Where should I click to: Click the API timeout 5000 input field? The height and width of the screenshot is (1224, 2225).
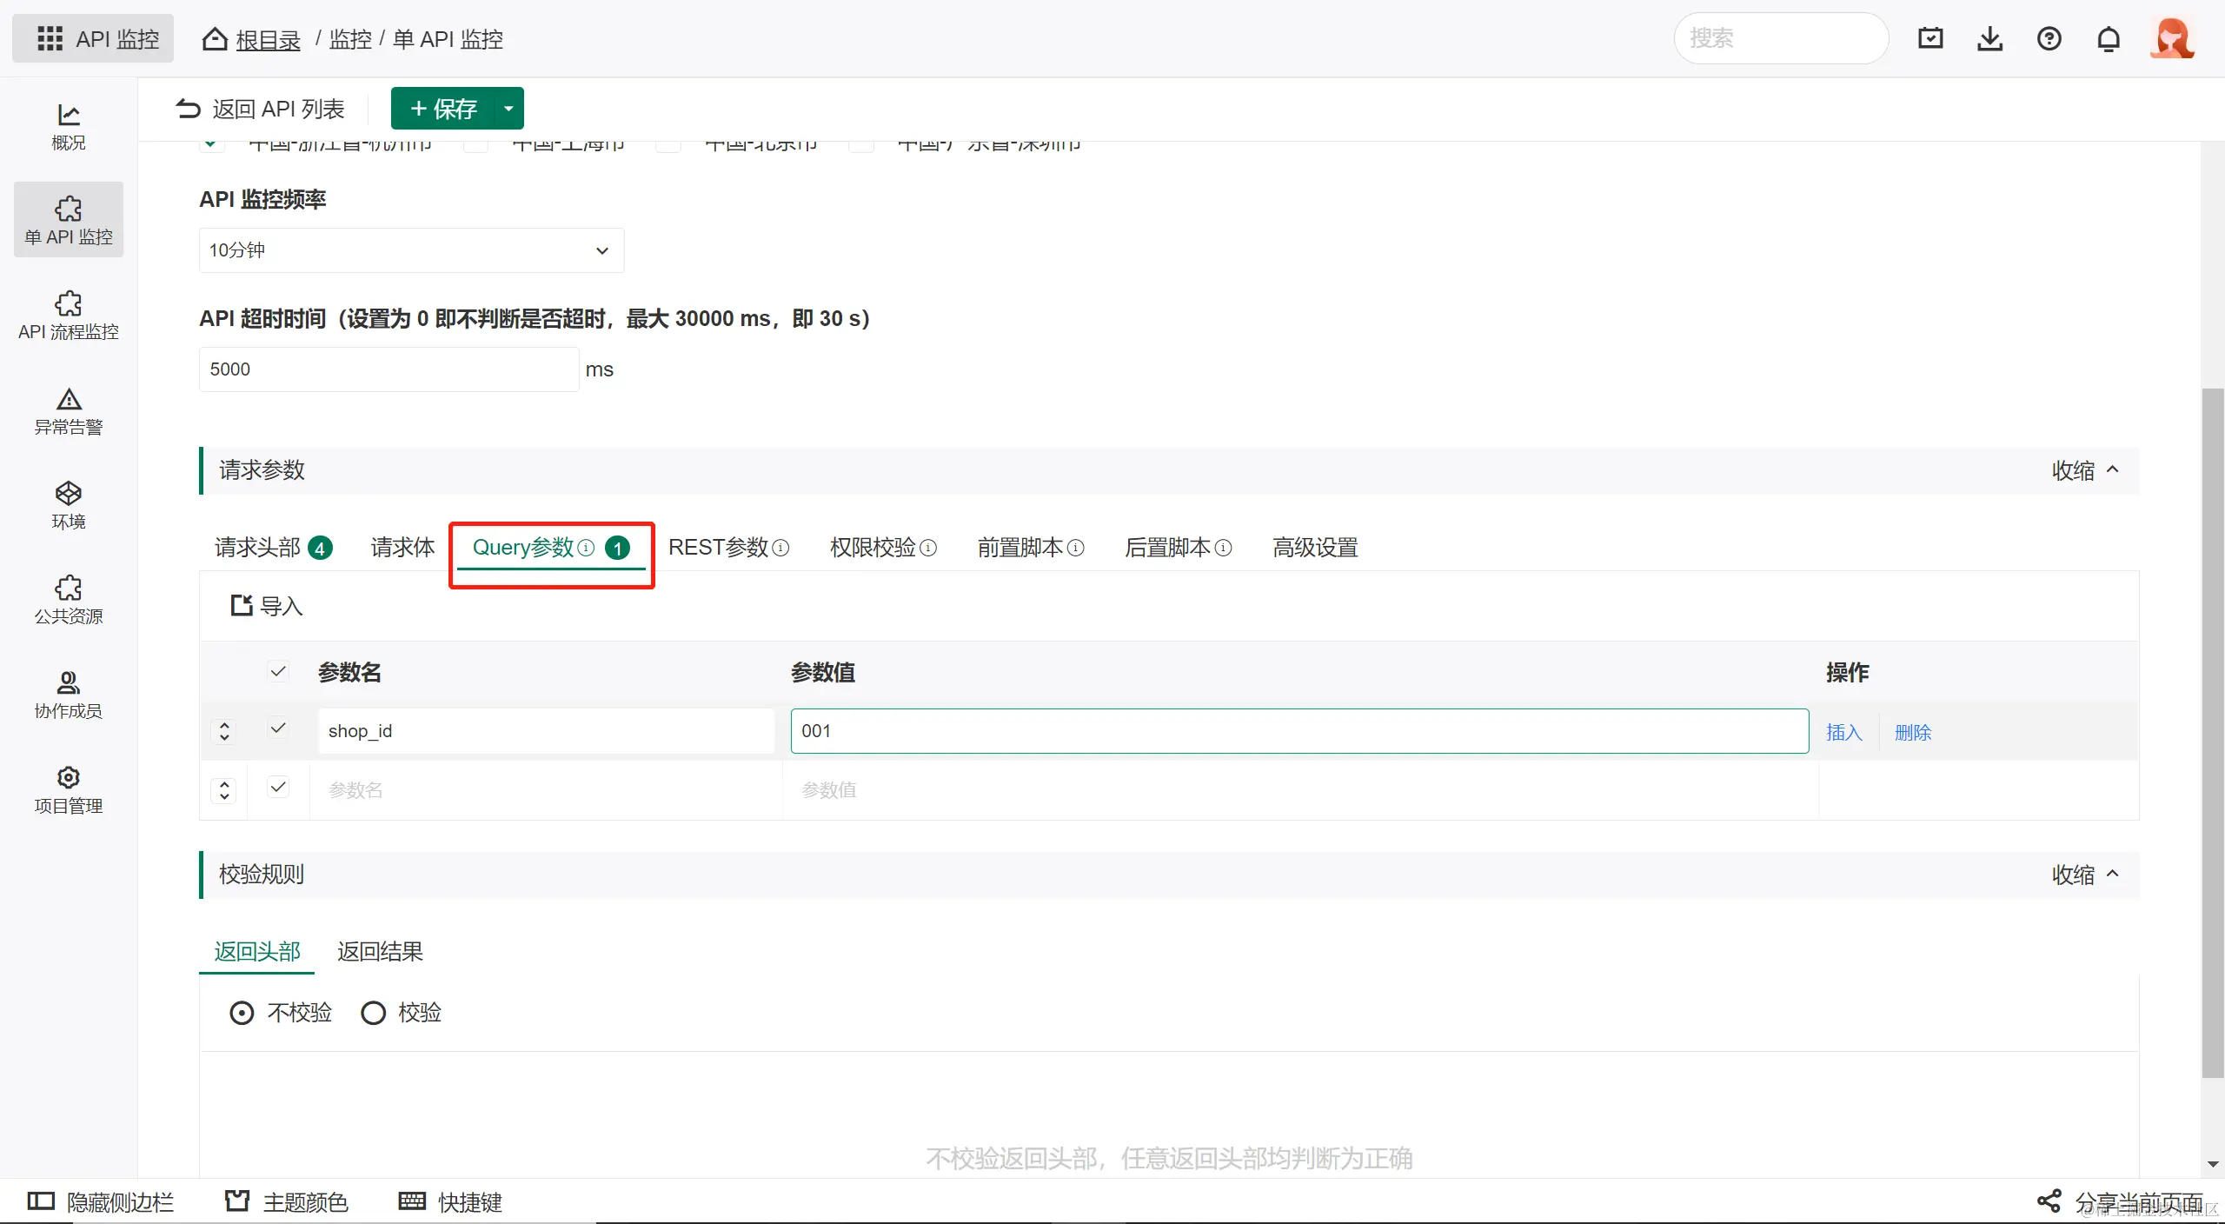[x=389, y=369]
